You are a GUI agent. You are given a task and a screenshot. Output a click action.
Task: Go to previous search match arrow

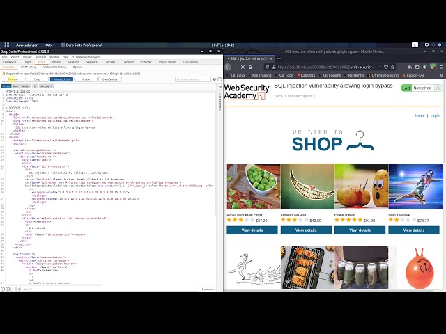[x=13, y=289]
